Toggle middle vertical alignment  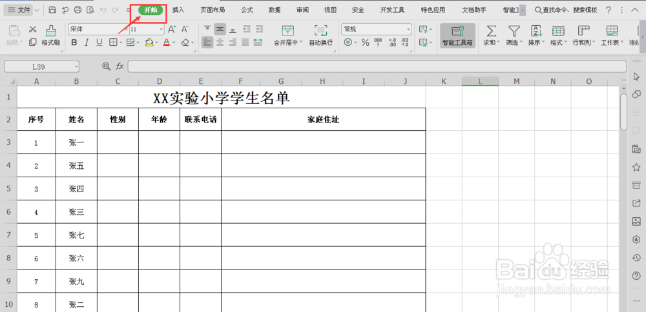tap(220, 29)
